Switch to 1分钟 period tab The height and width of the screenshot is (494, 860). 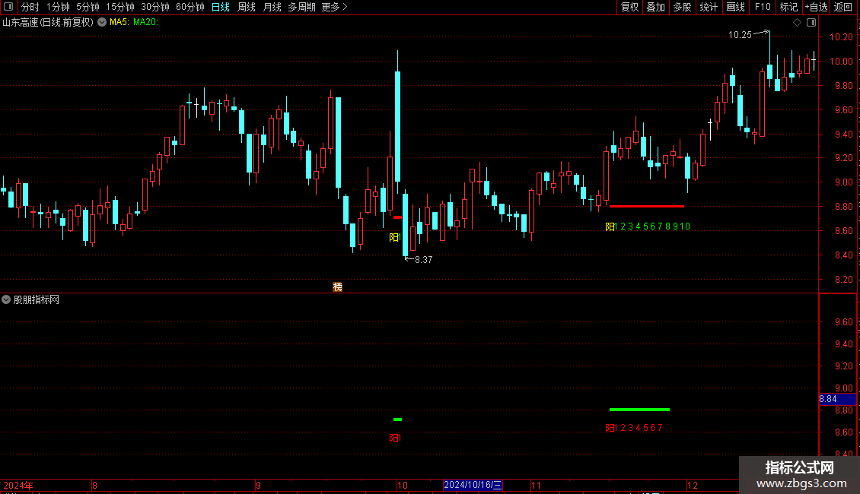[58, 7]
